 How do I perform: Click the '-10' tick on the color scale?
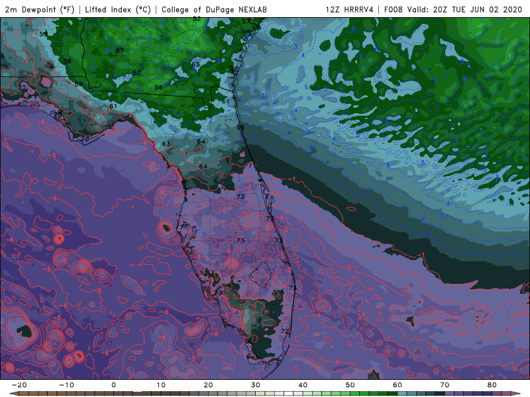(x=66, y=385)
